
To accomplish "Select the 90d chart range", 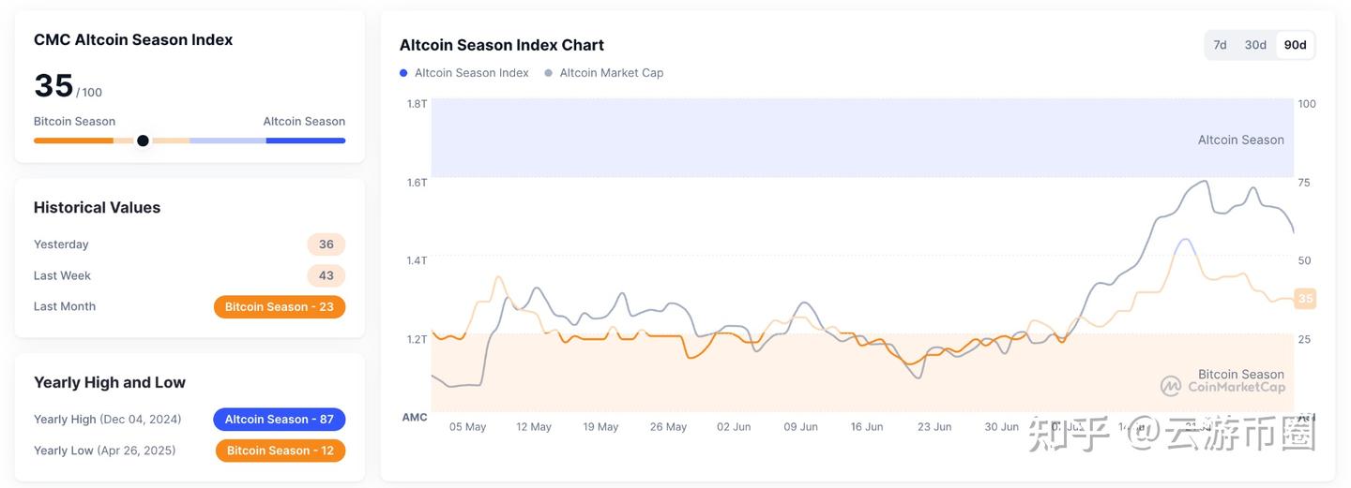I will (1295, 45).
